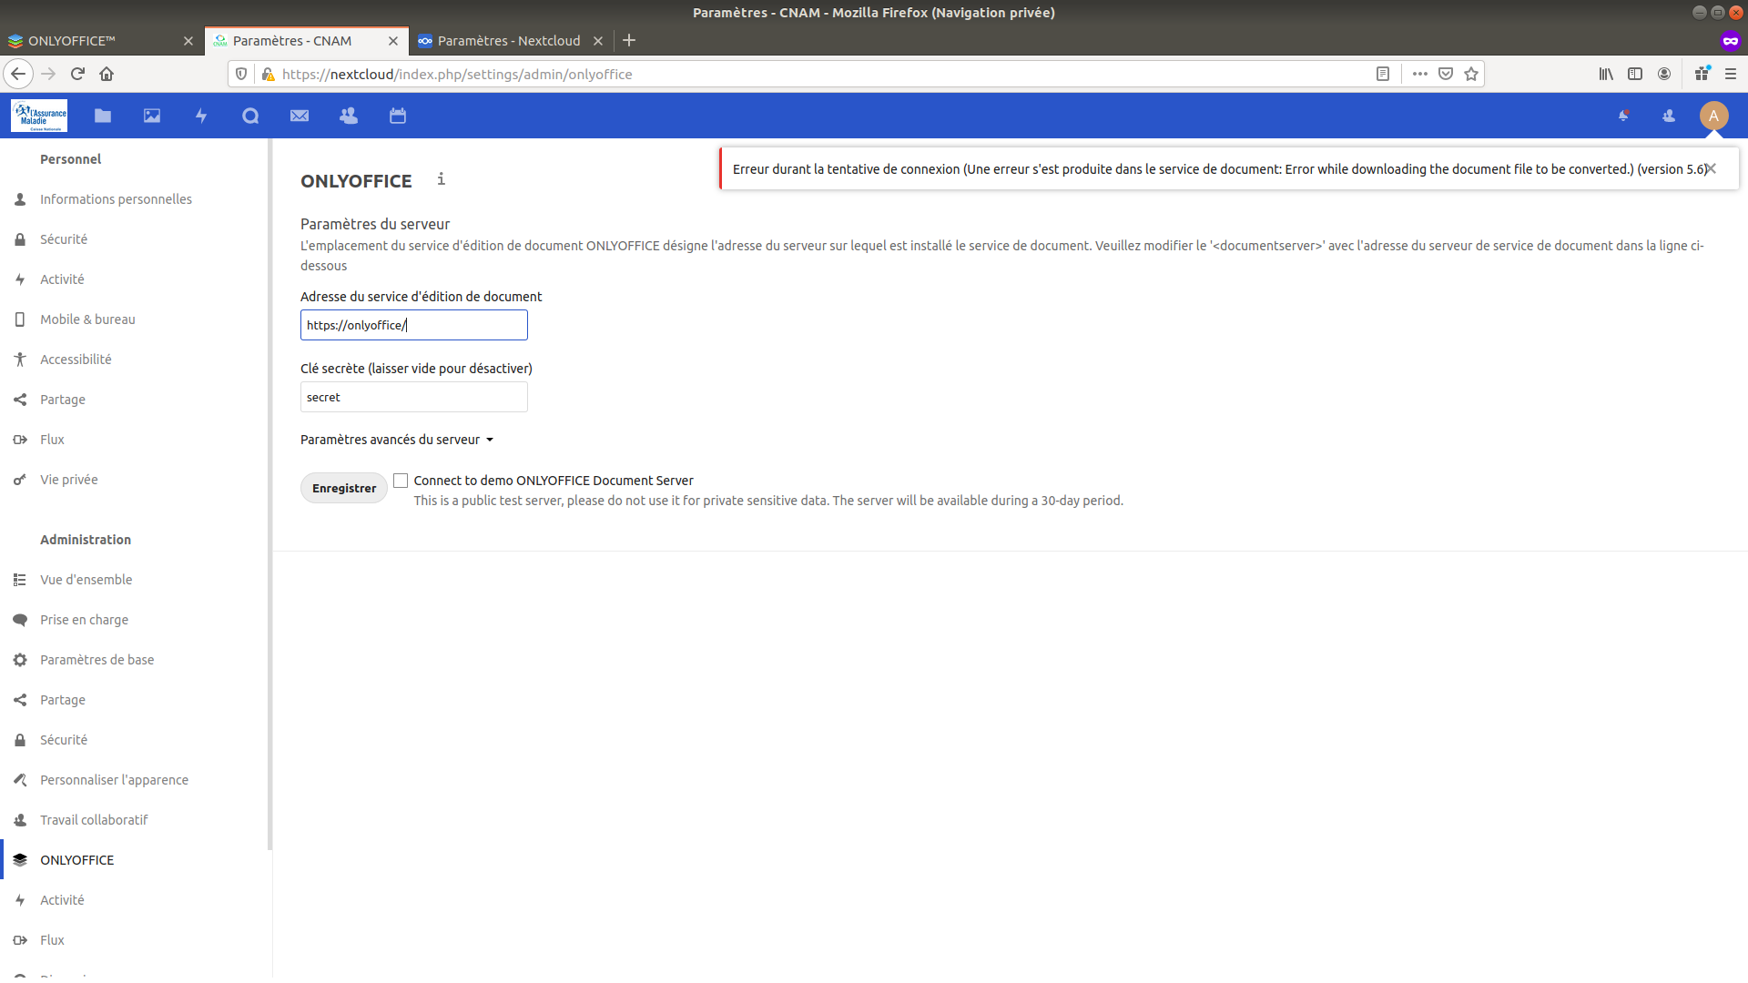The height and width of the screenshot is (983, 1748).
Task: Open the notifications bell
Action: pos(1624,116)
